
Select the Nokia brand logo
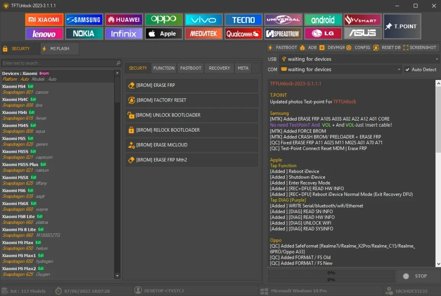(84, 34)
